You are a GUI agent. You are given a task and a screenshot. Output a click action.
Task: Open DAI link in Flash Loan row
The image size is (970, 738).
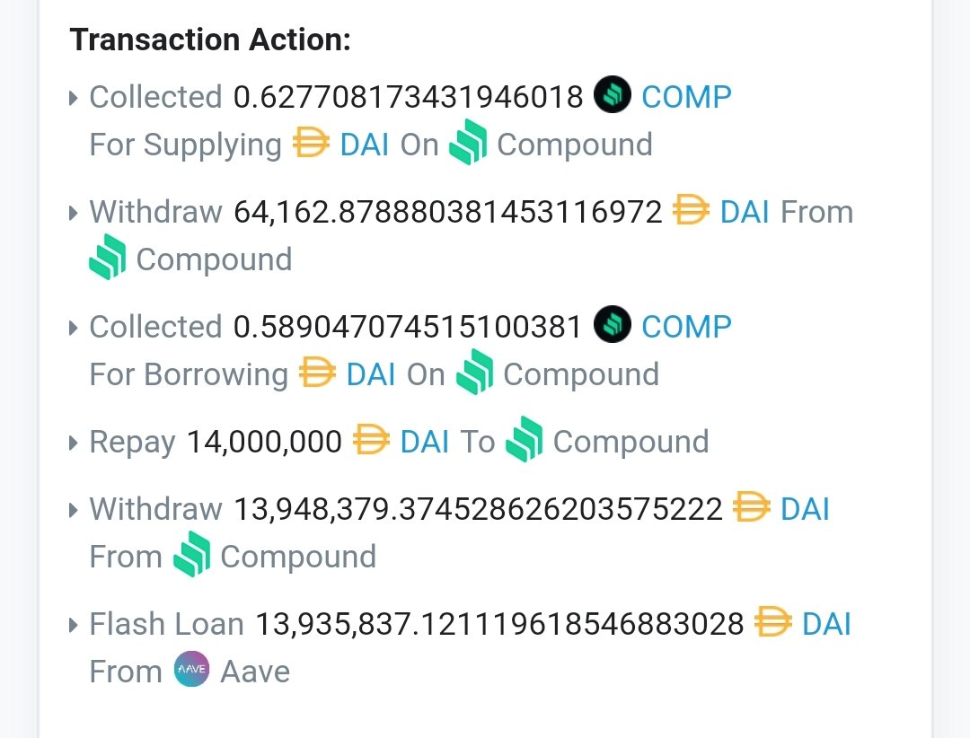(x=826, y=624)
